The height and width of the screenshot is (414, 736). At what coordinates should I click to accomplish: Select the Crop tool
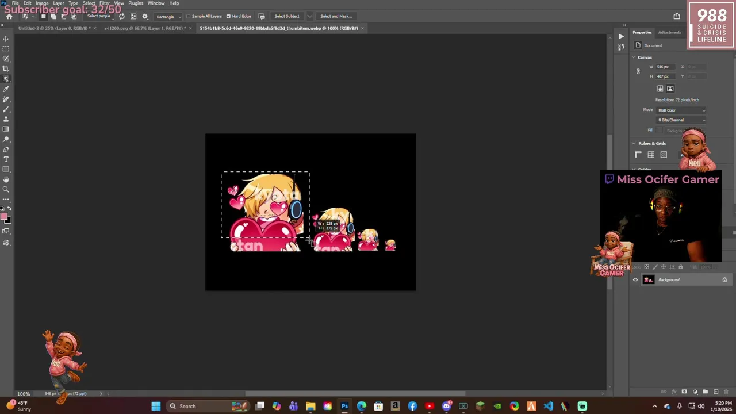(x=6, y=68)
